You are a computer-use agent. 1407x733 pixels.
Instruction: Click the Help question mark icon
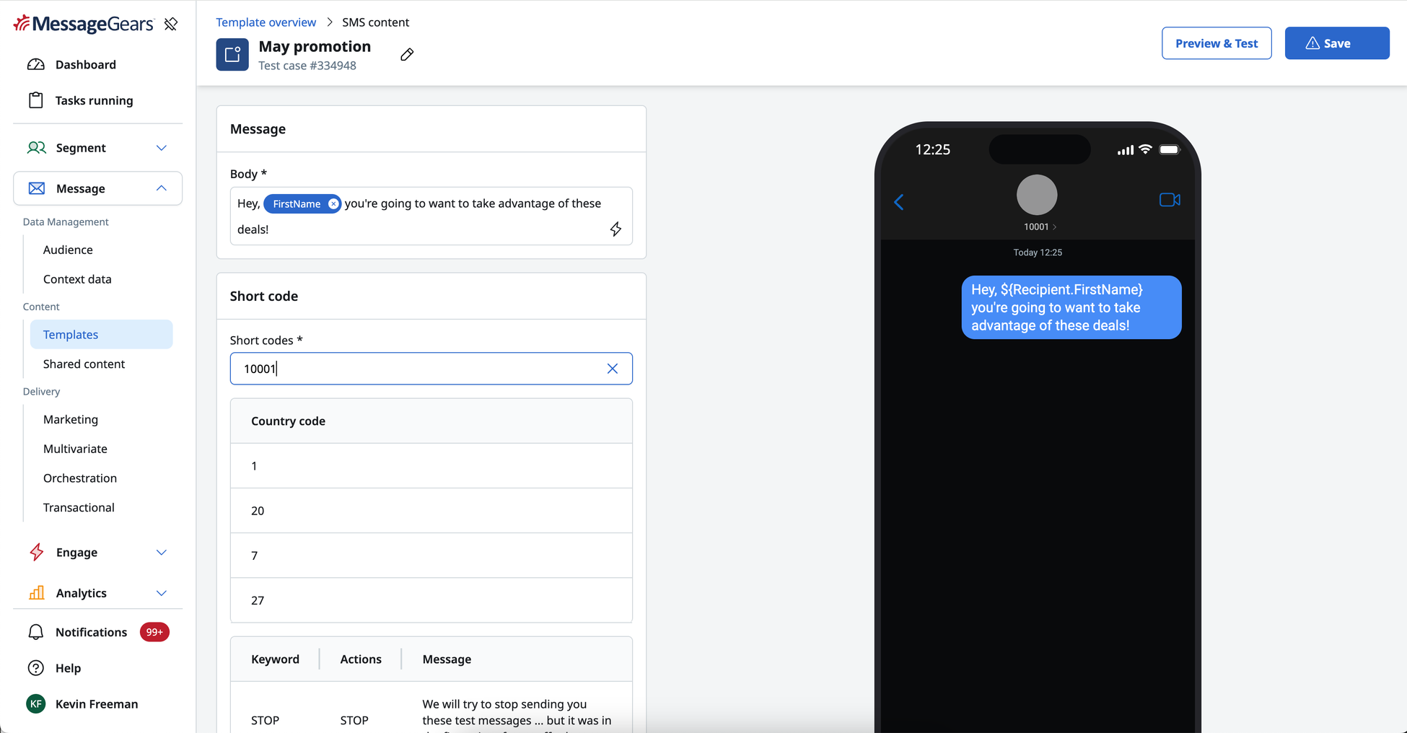[36, 668]
